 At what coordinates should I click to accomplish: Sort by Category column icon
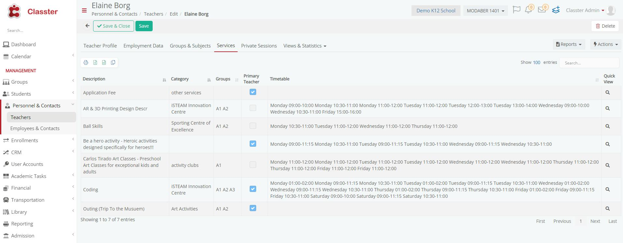pos(209,80)
